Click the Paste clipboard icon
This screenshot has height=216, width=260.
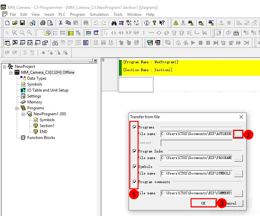[x=76, y=23]
